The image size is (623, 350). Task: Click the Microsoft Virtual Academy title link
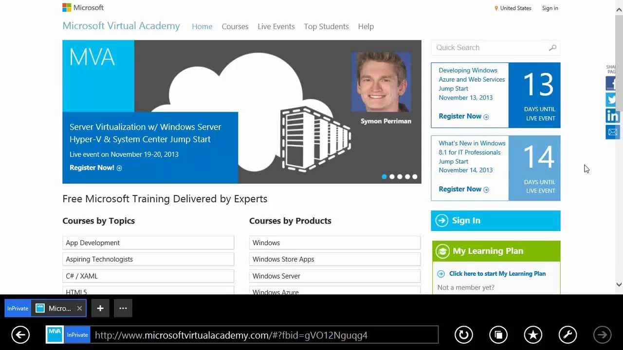pos(121,26)
